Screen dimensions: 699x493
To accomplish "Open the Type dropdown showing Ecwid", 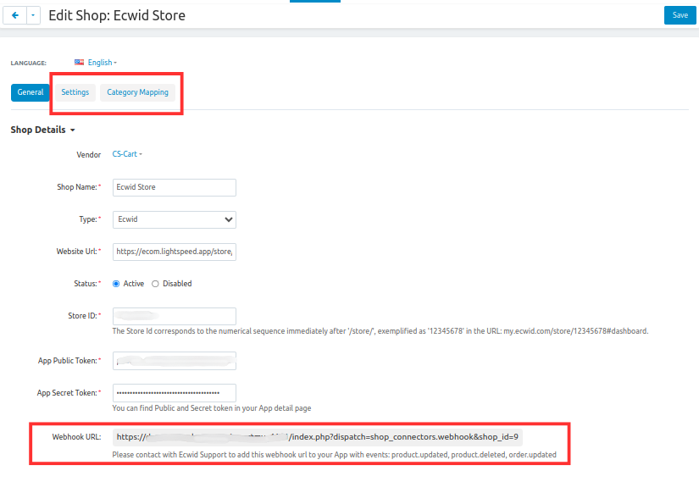I will pos(175,219).
